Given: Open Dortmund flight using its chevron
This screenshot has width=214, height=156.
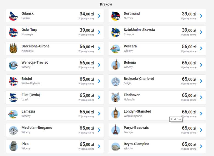Looking at the screenshot, I should tap(201, 16).
